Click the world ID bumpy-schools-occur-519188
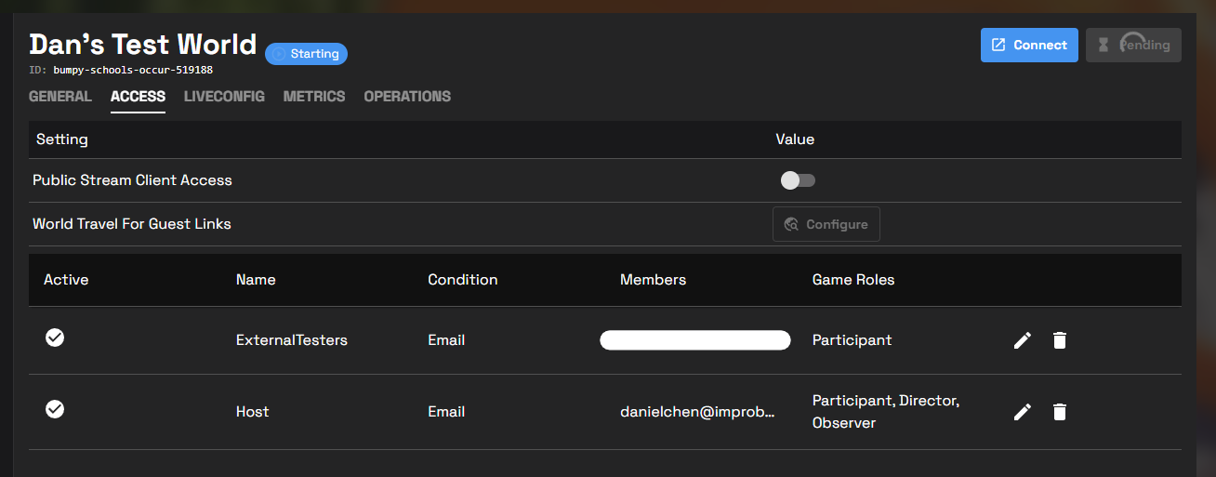This screenshot has width=1216, height=477. tap(139, 70)
